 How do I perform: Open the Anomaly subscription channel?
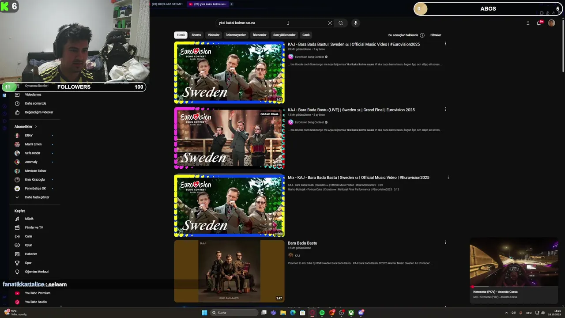tap(31, 162)
